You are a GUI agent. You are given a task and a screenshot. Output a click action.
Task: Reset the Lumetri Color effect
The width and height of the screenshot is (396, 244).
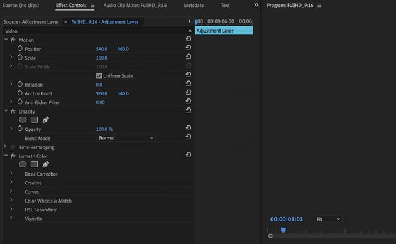pos(189,155)
